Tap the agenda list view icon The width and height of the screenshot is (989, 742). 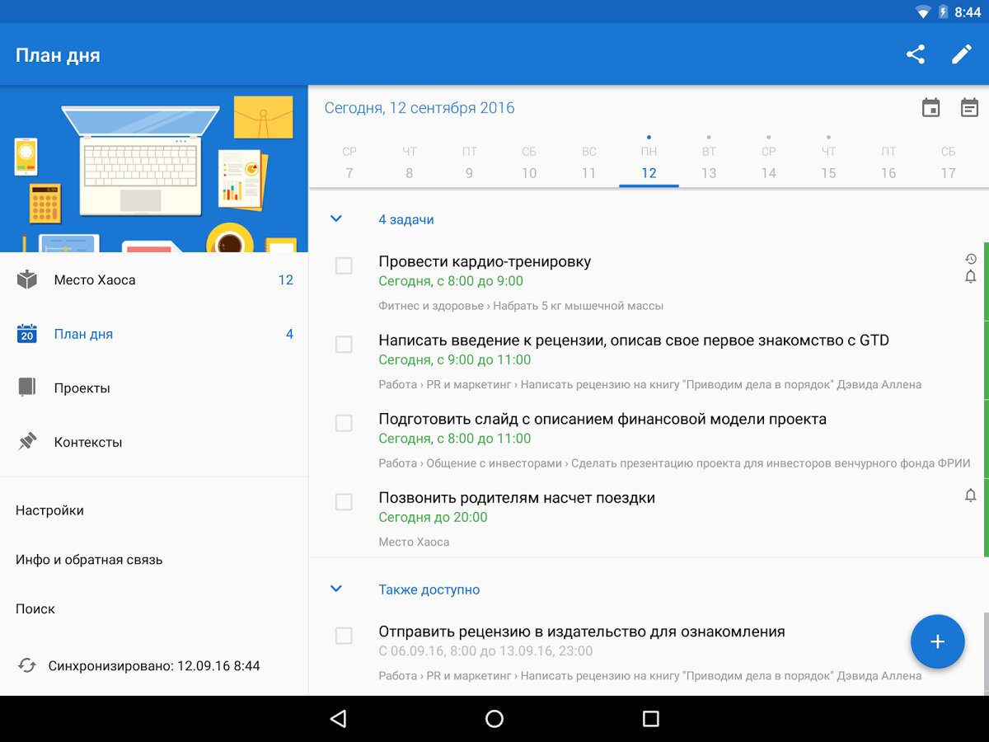pyautogui.click(x=969, y=108)
